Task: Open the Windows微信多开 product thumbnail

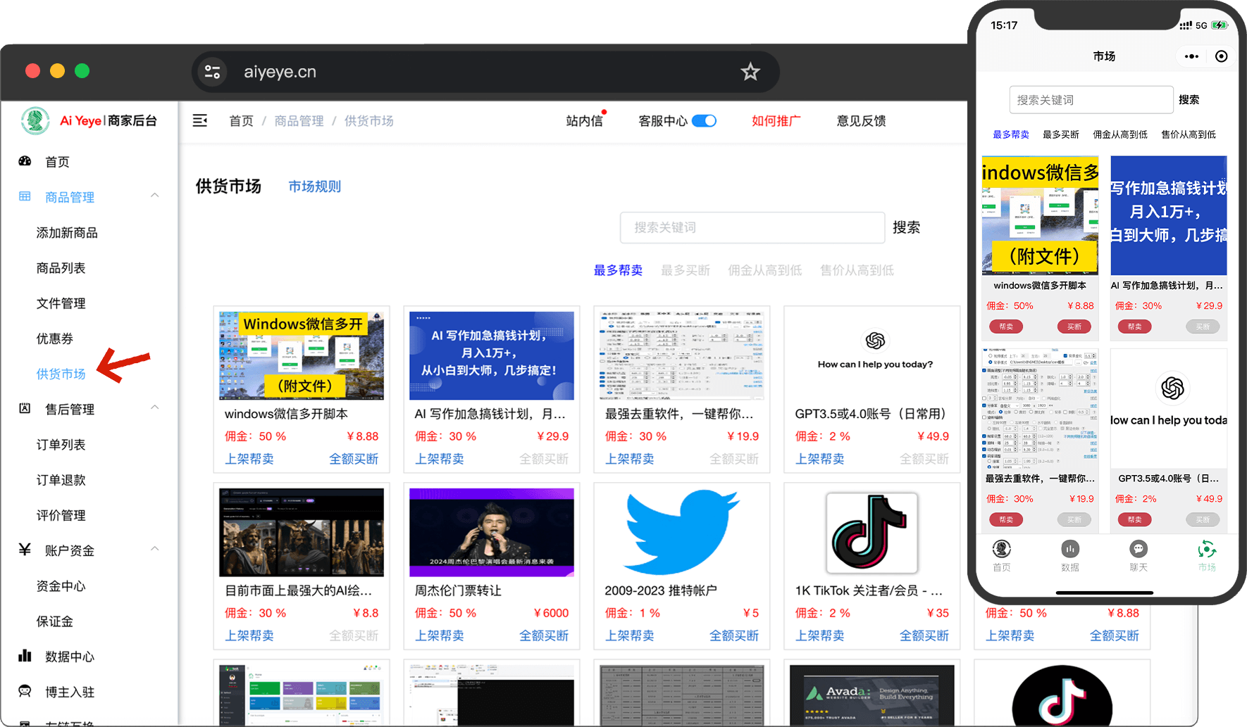Action: click(x=302, y=355)
